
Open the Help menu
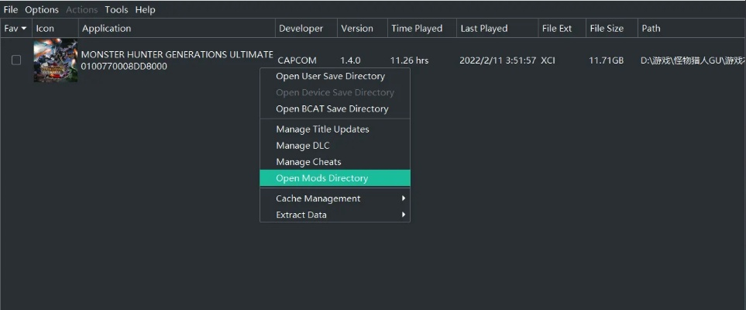pos(145,10)
